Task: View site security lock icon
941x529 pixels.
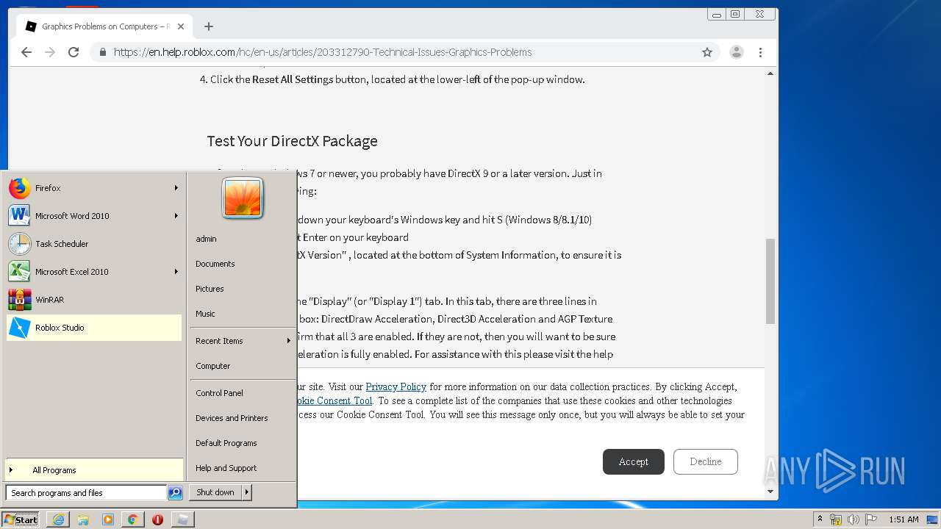Action: click(x=103, y=52)
